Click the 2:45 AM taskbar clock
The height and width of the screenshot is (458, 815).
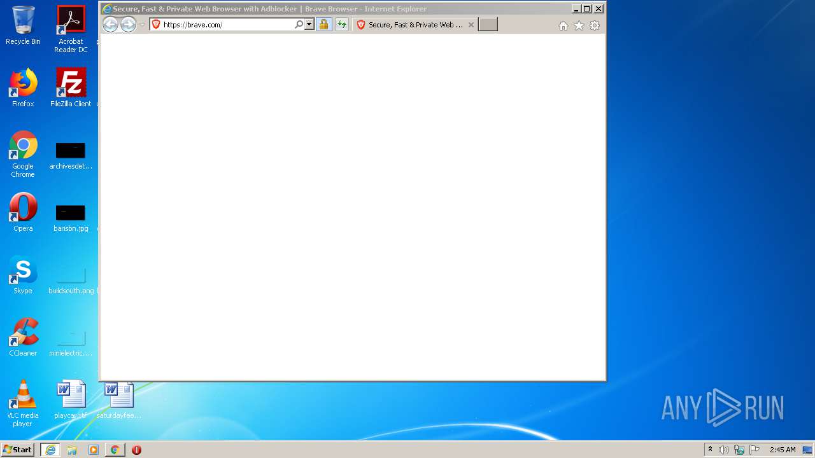783,450
